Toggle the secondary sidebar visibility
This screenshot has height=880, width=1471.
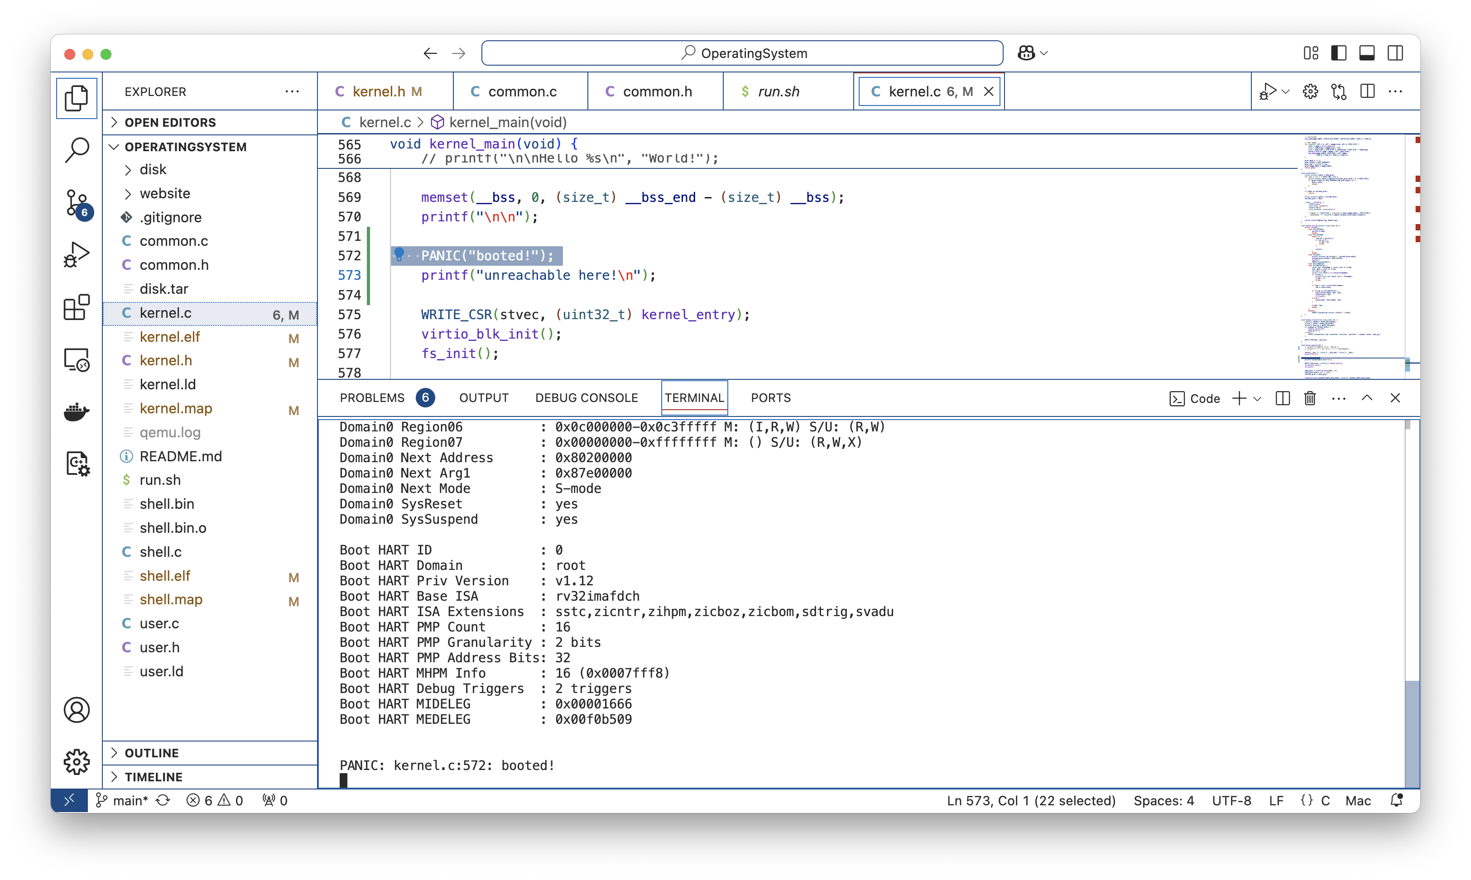click(1395, 53)
